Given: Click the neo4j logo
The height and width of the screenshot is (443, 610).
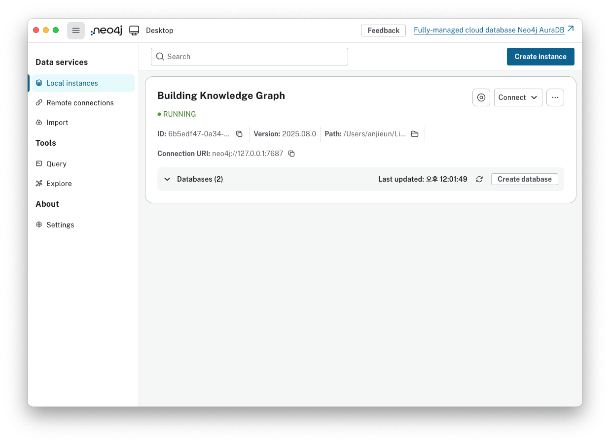Looking at the screenshot, I should tap(107, 31).
